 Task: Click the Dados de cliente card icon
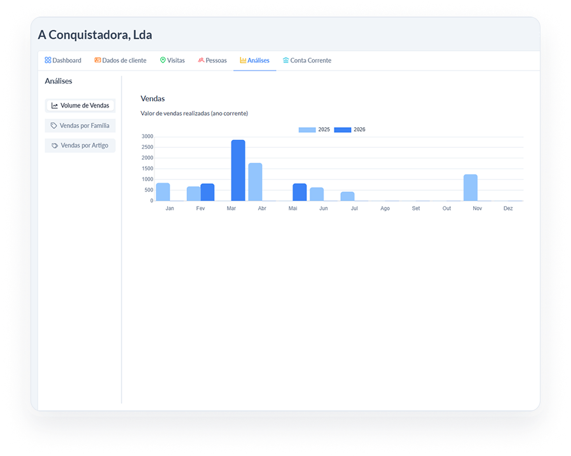[x=97, y=60]
